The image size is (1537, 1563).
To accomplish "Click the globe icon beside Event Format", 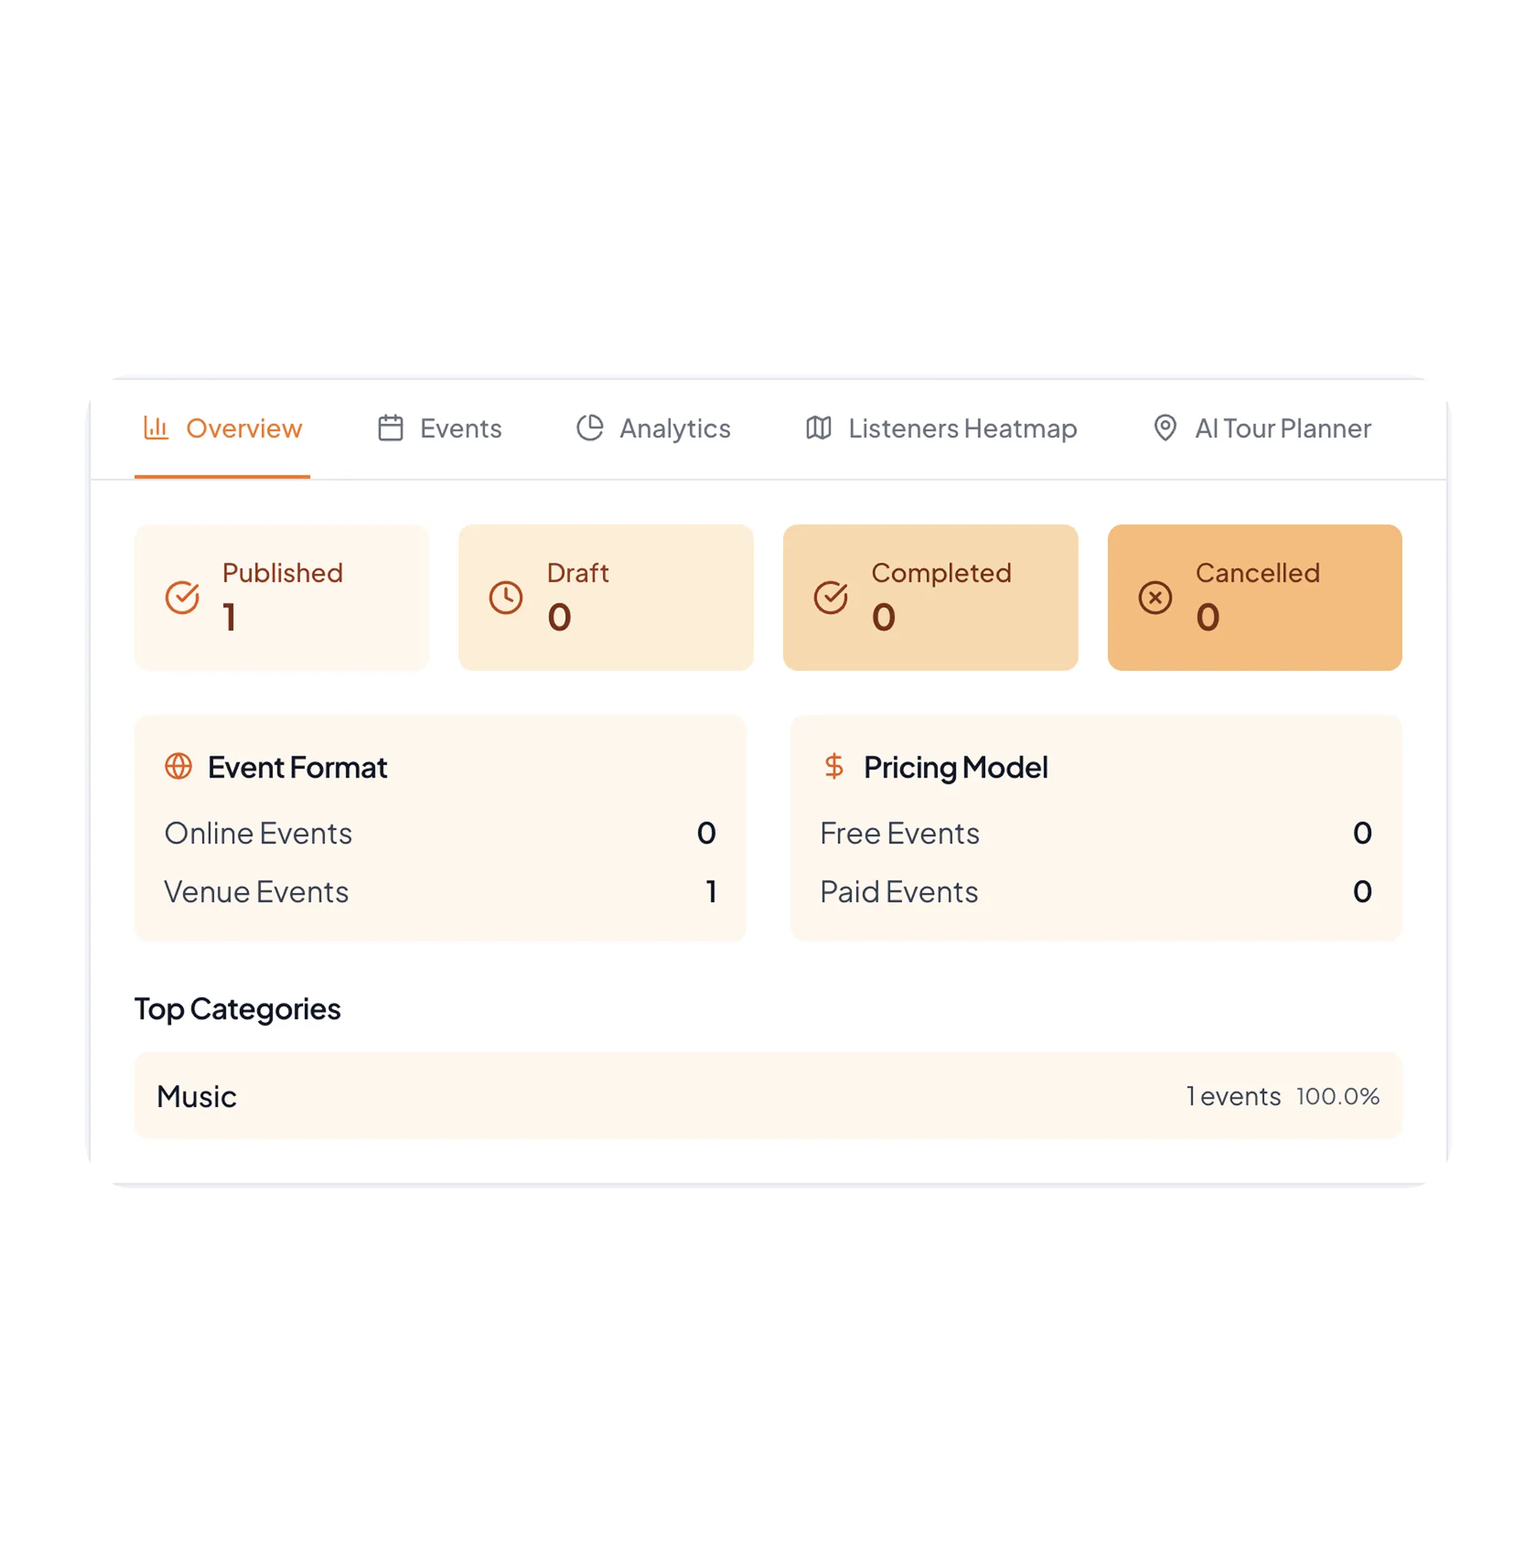I will pyautogui.click(x=179, y=766).
